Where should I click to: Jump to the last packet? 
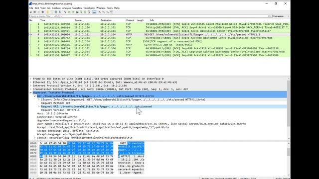[x=85, y=12]
